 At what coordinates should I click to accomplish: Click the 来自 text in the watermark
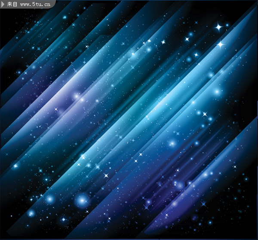13,5
